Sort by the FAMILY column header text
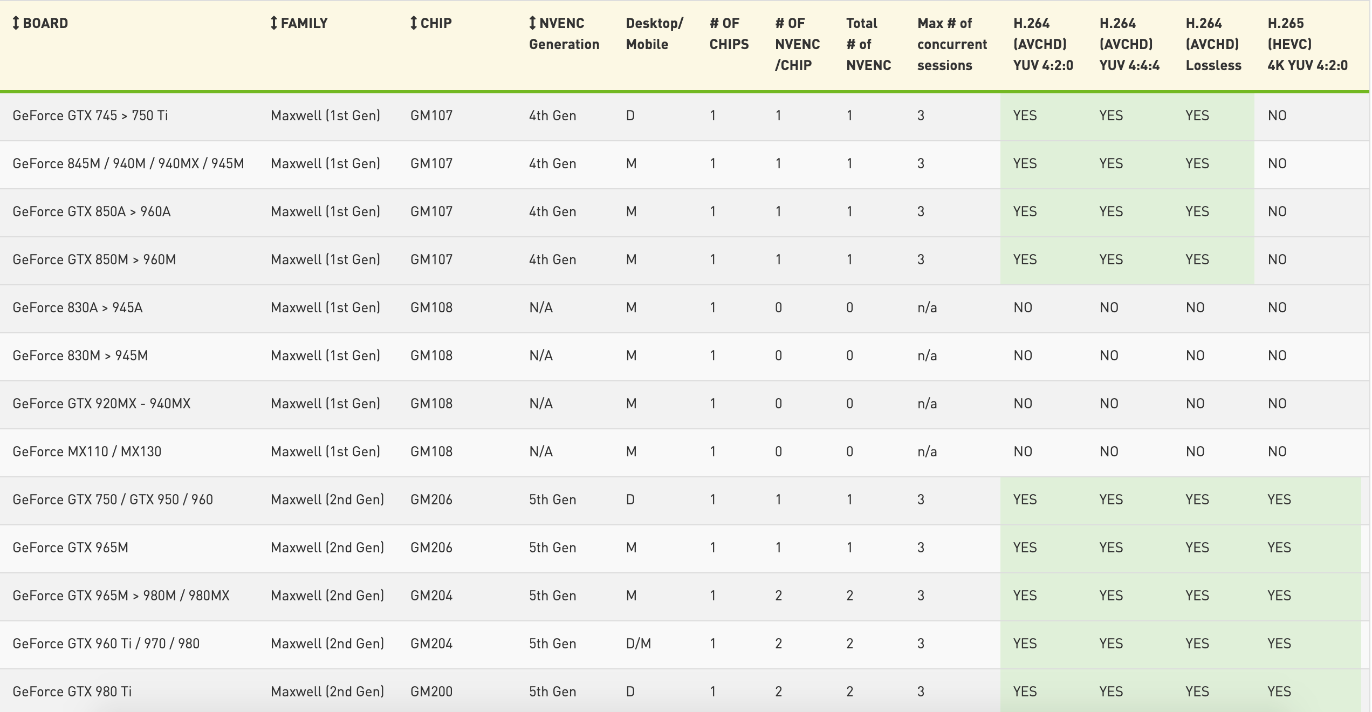Viewport: 1372px width, 712px height. tap(304, 23)
